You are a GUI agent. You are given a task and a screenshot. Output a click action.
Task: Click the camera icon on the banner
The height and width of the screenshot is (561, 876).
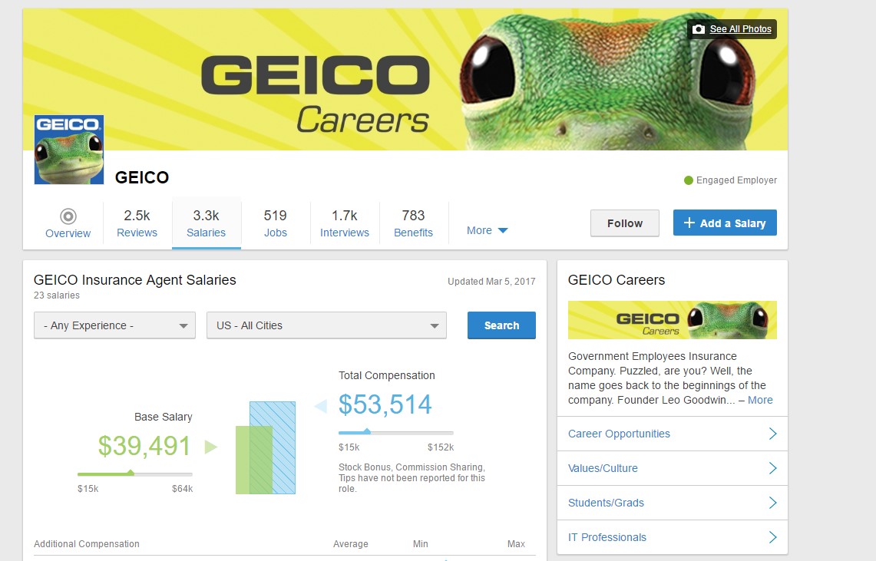[698, 29]
